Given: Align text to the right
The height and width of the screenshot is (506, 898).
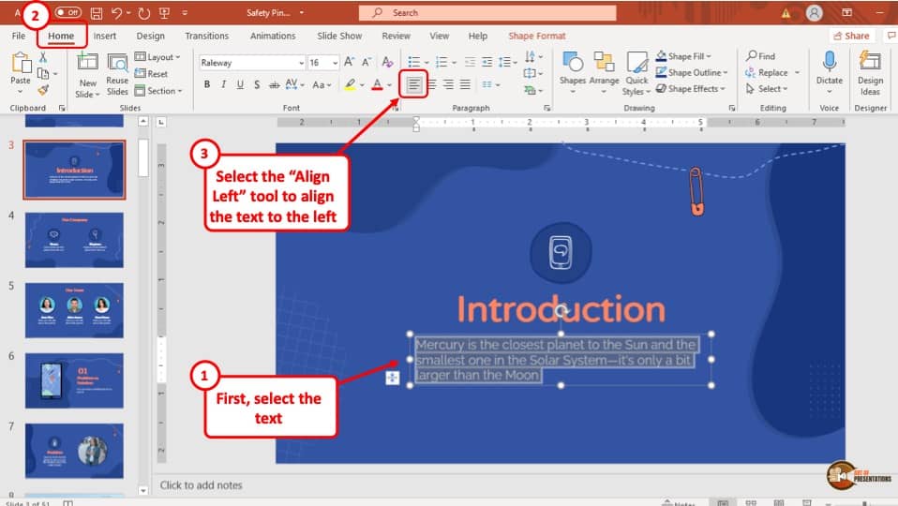Looking at the screenshot, I should pos(448,84).
